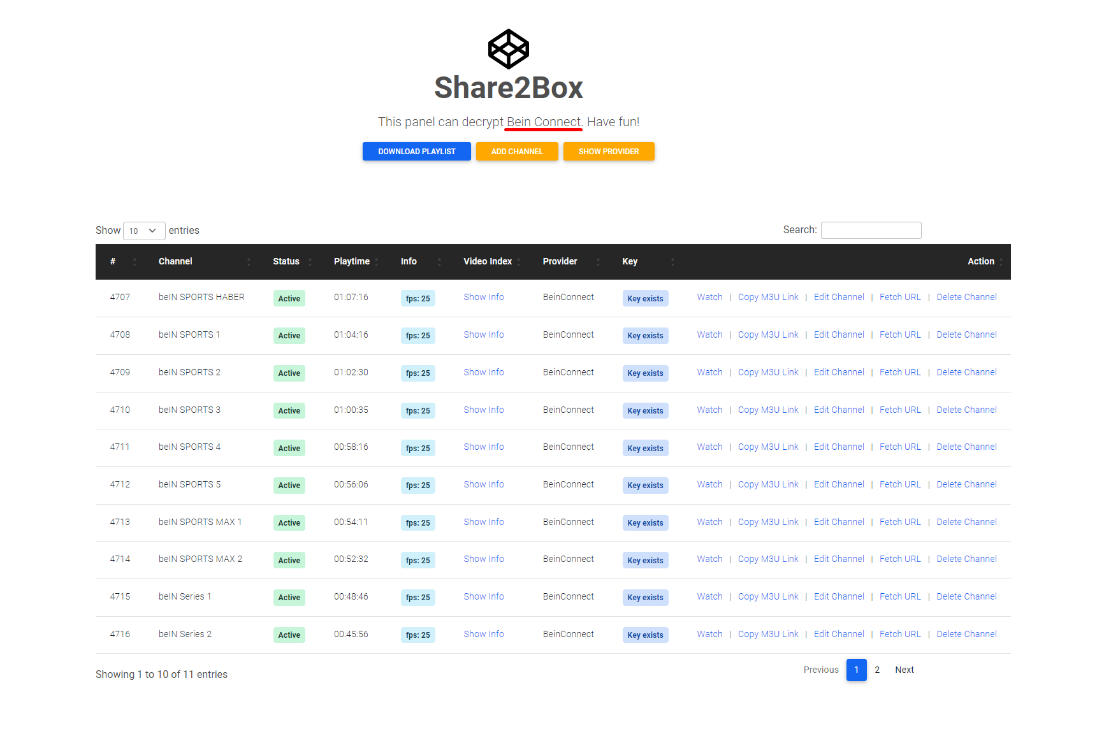The width and height of the screenshot is (1111, 741).
Task: Delete Channel beIN Series 2
Action: click(966, 634)
